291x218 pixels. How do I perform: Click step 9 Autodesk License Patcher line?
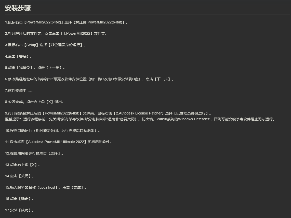[x=108, y=113]
